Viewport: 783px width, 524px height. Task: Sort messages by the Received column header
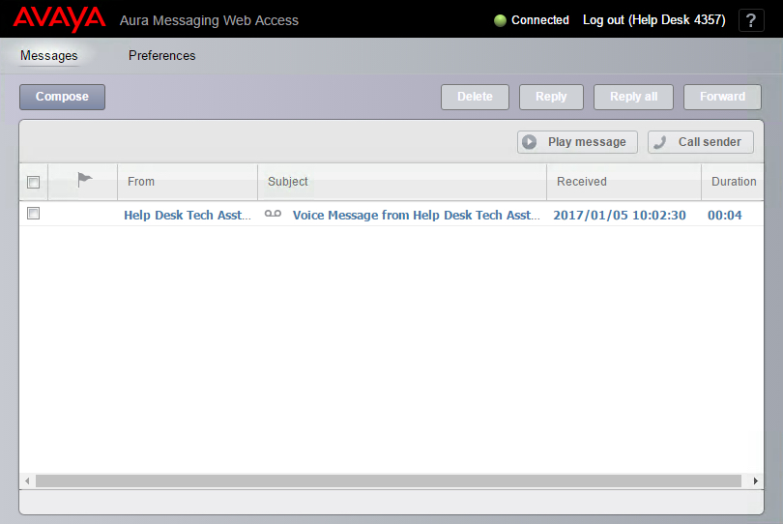[582, 182]
